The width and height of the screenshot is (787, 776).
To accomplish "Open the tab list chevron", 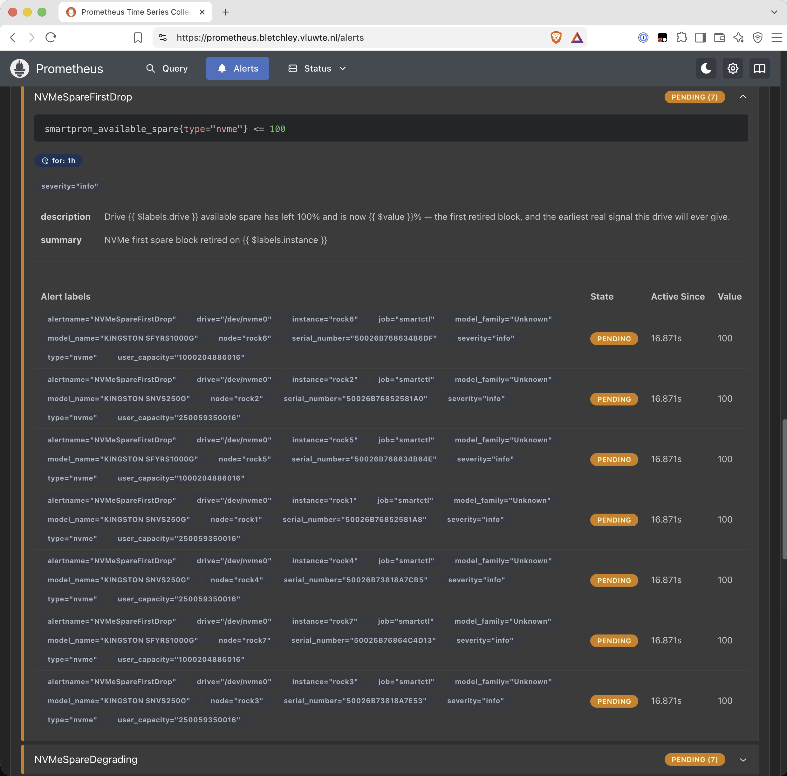I will pos(774,12).
